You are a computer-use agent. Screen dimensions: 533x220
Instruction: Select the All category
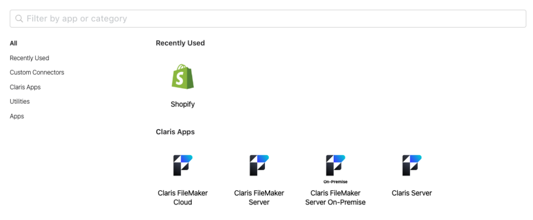(x=14, y=44)
